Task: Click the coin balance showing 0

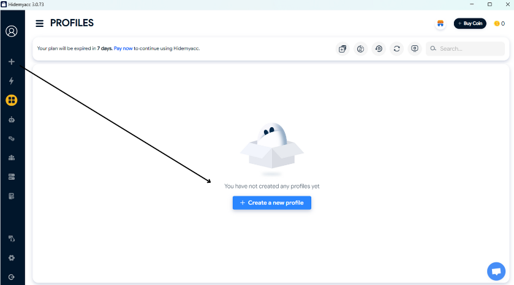Action: (499, 24)
